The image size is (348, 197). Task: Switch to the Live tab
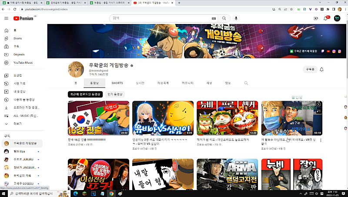pos(140,83)
